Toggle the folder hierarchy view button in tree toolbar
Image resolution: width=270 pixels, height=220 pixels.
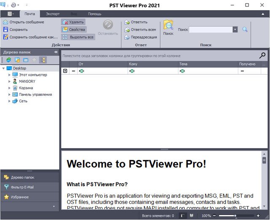pos(43,60)
